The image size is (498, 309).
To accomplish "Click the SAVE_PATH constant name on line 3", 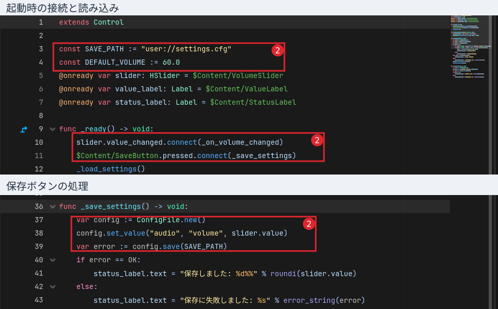I will pos(104,49).
